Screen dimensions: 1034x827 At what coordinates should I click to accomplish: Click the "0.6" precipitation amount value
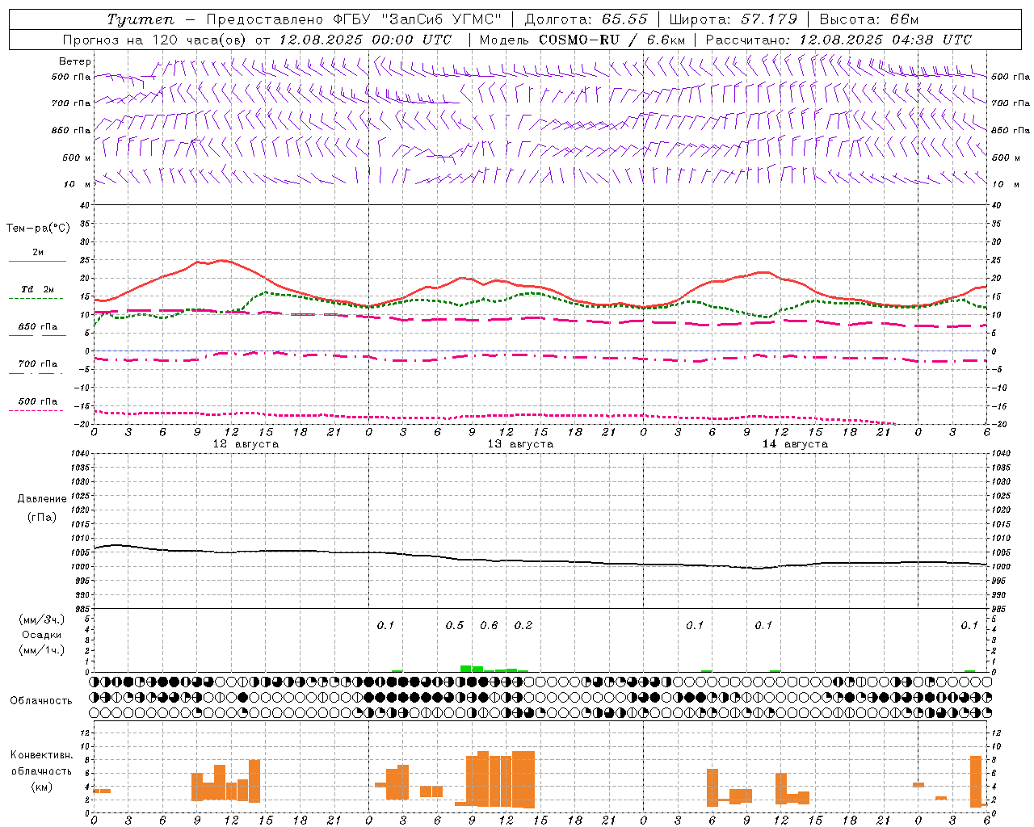pos(489,625)
